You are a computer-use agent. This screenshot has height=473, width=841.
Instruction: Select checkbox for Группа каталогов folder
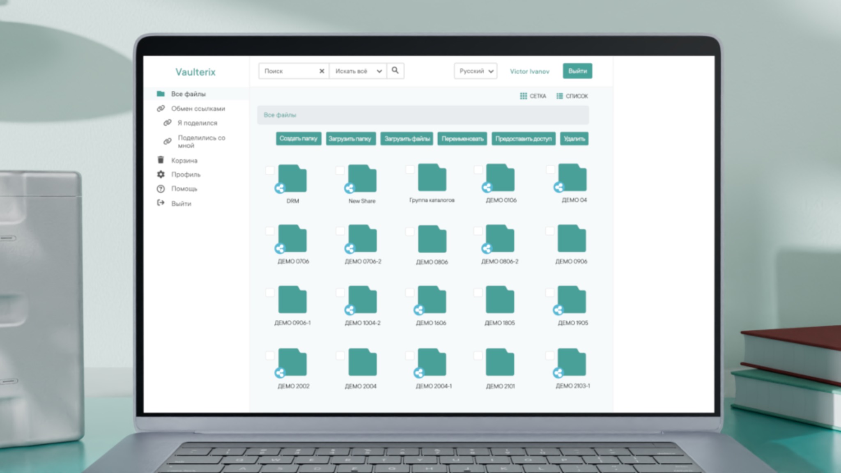(x=409, y=170)
